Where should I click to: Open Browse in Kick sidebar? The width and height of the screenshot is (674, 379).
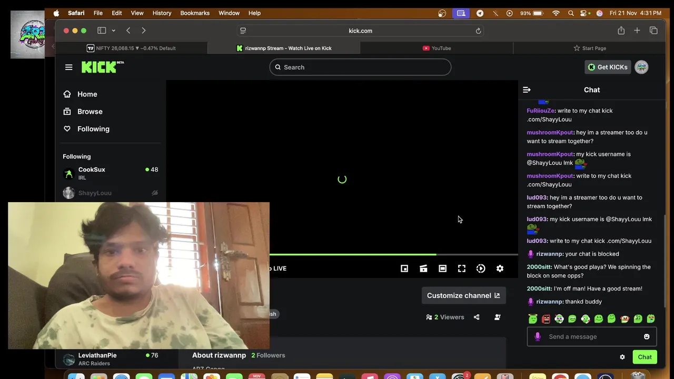(90, 112)
